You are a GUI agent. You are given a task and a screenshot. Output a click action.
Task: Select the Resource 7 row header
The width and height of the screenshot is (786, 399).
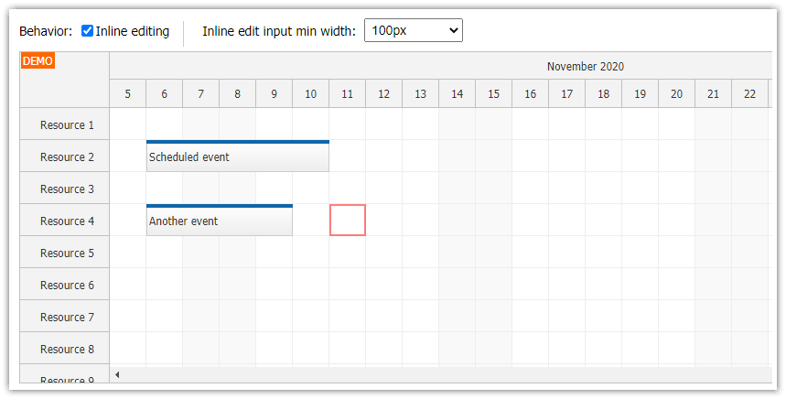point(66,317)
